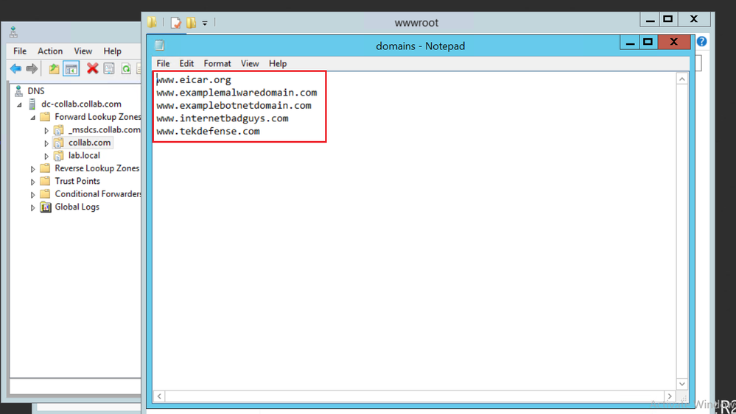Click the Forward arrow in DNS Manager toolbar
736x414 pixels.
coord(32,69)
